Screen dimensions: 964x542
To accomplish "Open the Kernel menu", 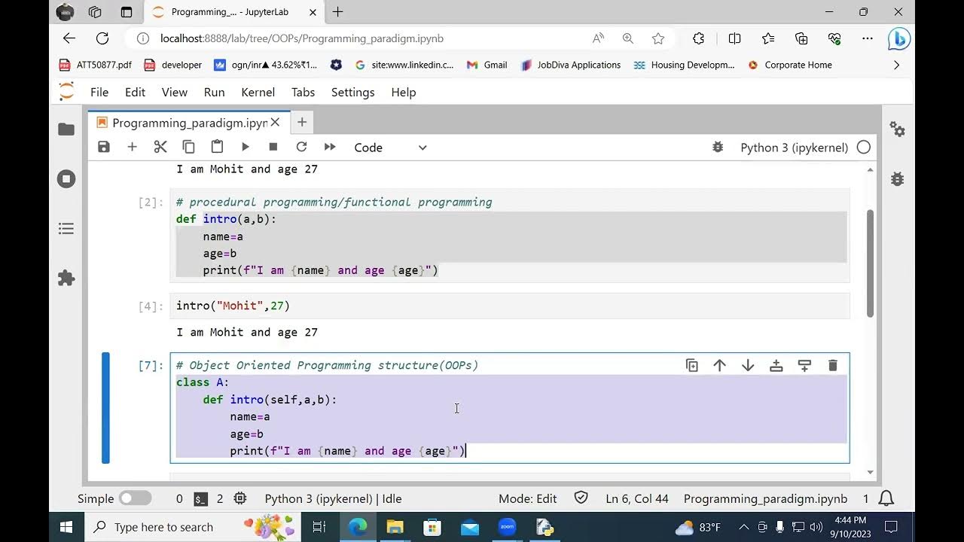I will pyautogui.click(x=258, y=92).
